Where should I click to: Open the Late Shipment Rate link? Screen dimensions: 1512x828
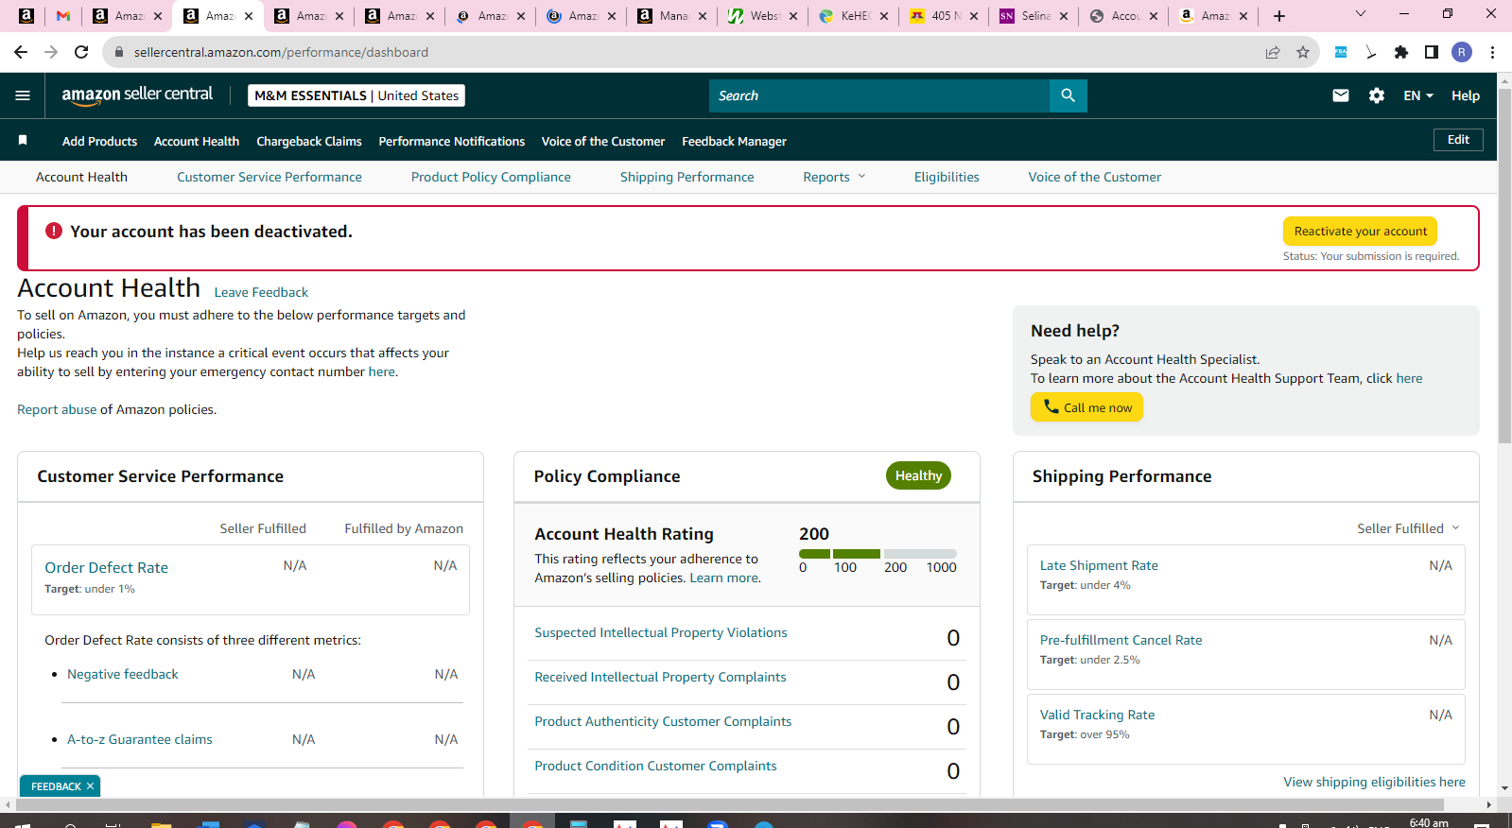click(x=1099, y=565)
